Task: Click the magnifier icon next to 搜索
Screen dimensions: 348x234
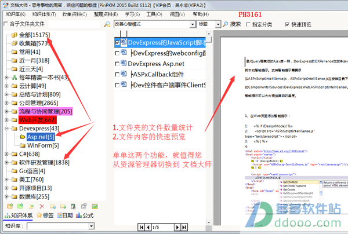Action: 225,24
